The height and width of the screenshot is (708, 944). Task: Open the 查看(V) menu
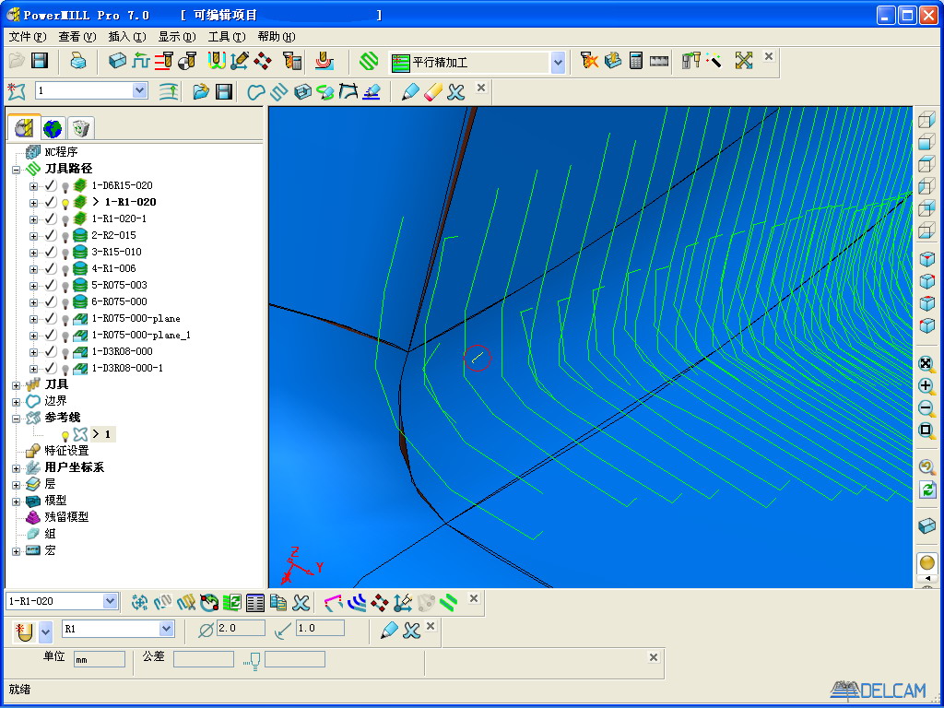77,37
